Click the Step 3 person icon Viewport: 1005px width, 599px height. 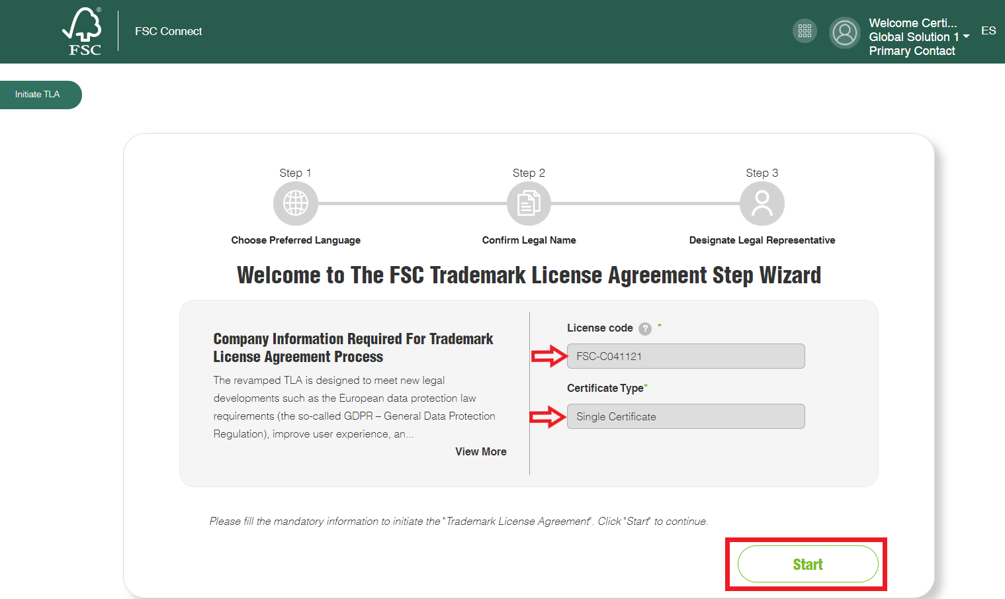[762, 203]
